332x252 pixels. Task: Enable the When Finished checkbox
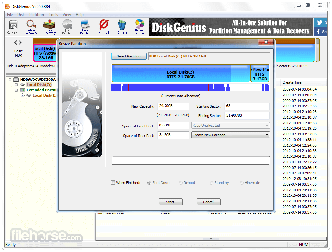pyautogui.click(x=113, y=183)
